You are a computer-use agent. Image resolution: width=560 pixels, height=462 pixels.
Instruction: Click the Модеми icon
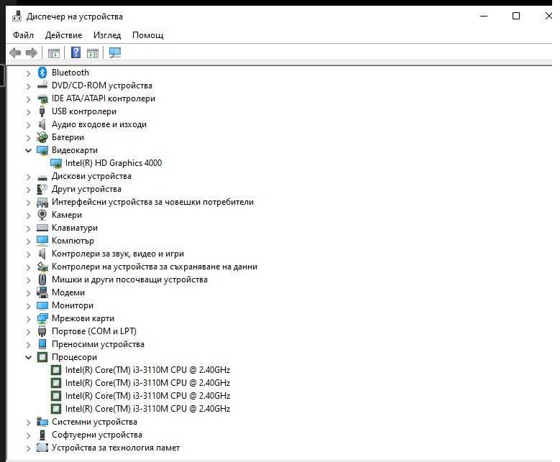(42, 292)
